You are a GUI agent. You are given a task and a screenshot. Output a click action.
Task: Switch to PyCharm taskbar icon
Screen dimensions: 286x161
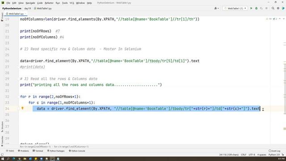point(52,159)
